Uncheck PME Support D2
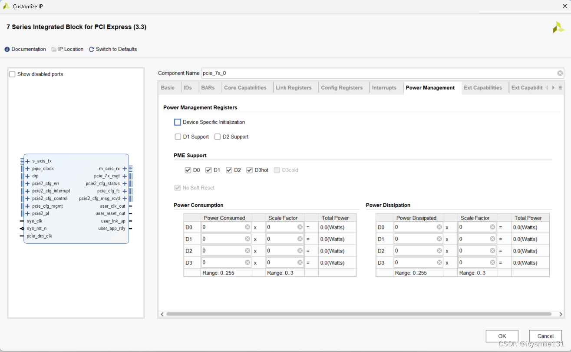The height and width of the screenshot is (352, 571). pyautogui.click(x=229, y=170)
